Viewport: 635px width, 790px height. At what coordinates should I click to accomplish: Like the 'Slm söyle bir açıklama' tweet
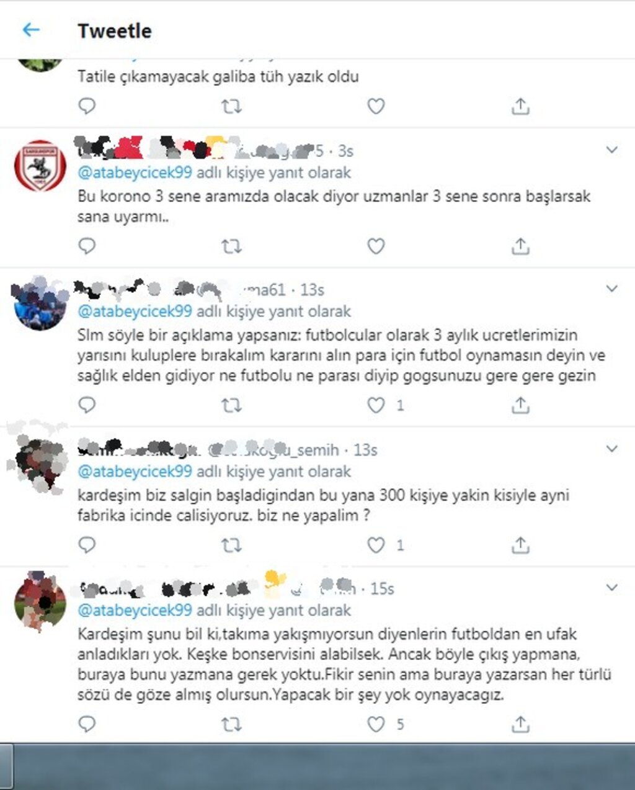click(376, 405)
